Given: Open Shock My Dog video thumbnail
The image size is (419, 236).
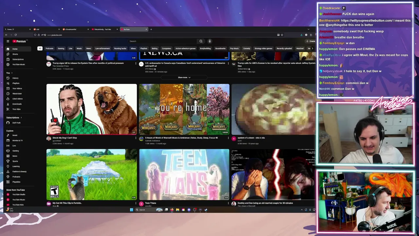Looking at the screenshot, I should (92, 109).
